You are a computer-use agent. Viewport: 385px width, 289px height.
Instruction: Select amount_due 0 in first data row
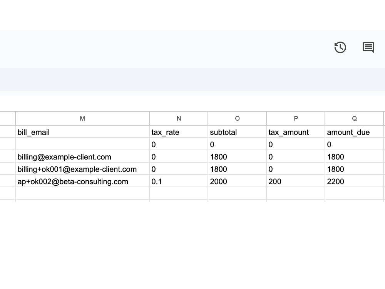click(354, 144)
